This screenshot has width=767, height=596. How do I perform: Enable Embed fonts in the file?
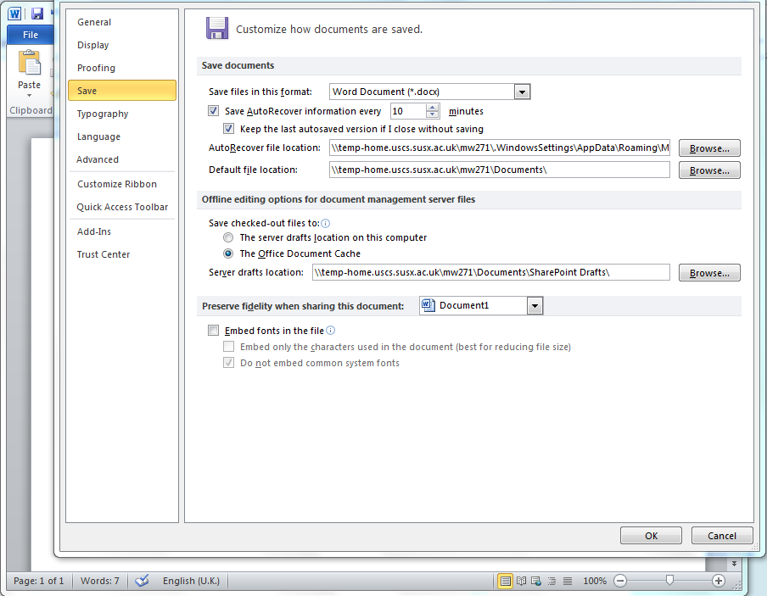click(x=213, y=331)
